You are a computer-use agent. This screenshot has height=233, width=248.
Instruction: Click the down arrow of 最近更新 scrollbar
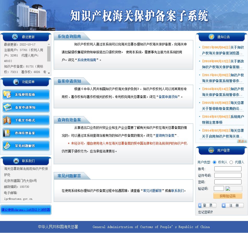[x=49, y=73]
